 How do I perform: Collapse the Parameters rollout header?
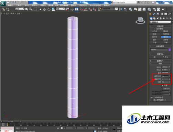(160, 63)
